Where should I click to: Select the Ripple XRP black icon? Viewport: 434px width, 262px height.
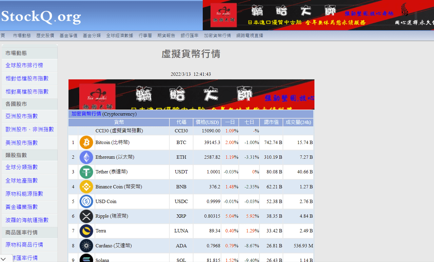pos(86,216)
